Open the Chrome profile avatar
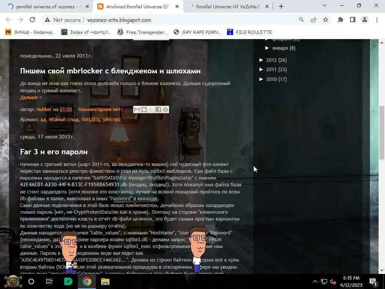Viewport: 385px width, 289px height. 365,20
